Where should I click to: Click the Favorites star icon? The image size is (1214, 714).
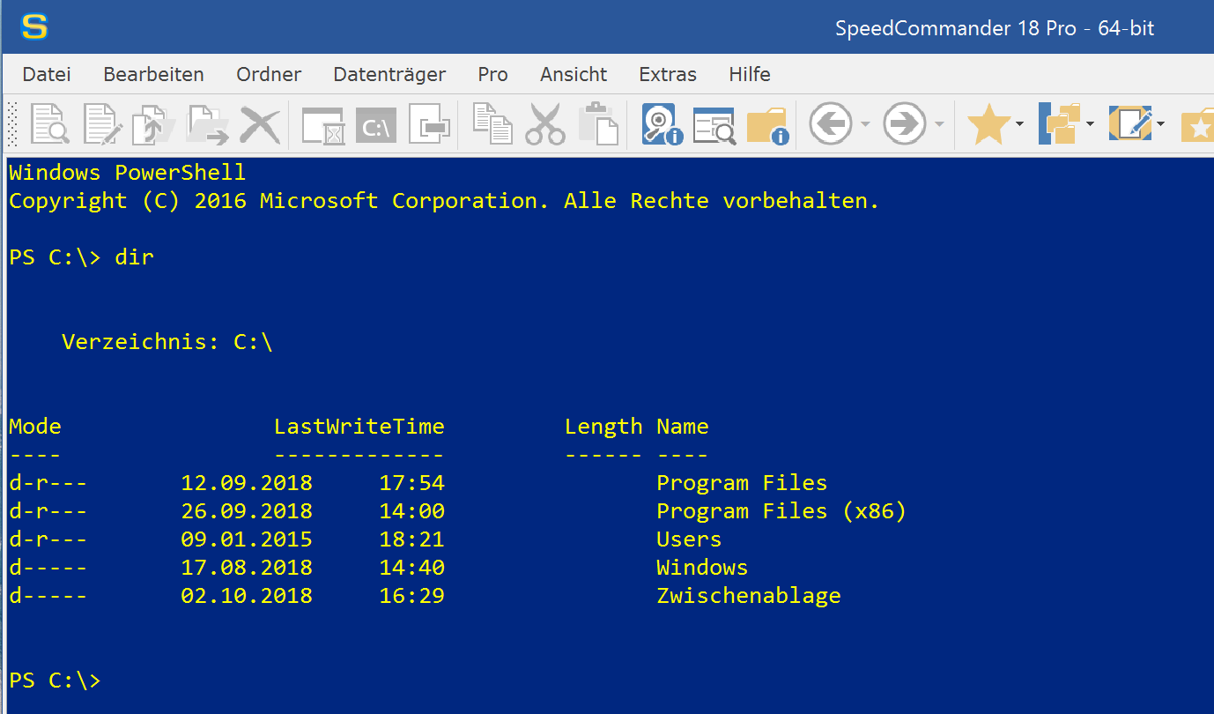[x=988, y=124]
